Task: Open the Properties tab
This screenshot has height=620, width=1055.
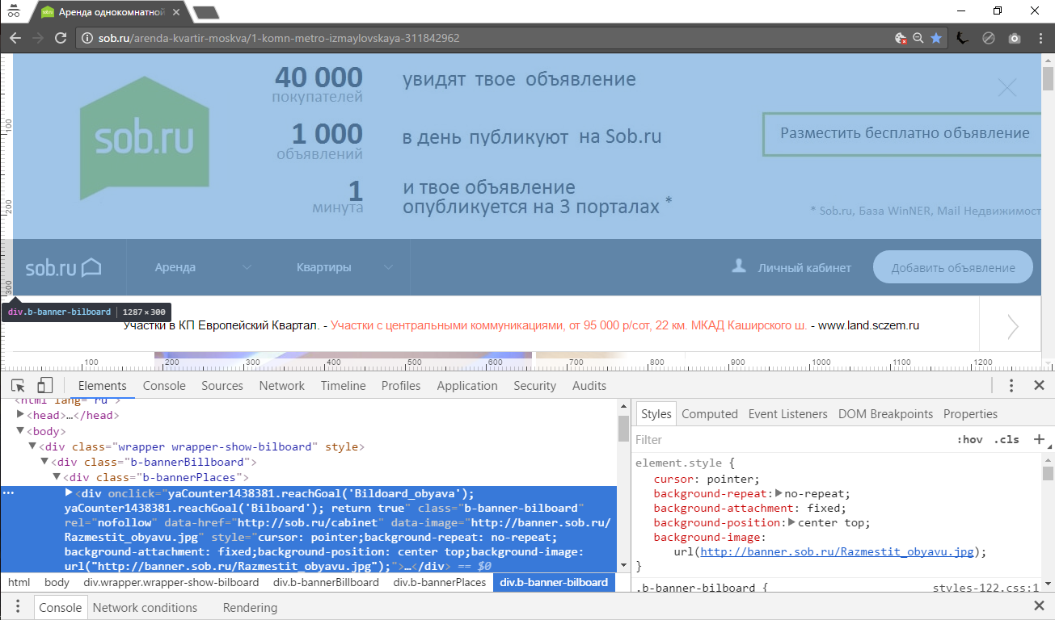Action: 971,413
